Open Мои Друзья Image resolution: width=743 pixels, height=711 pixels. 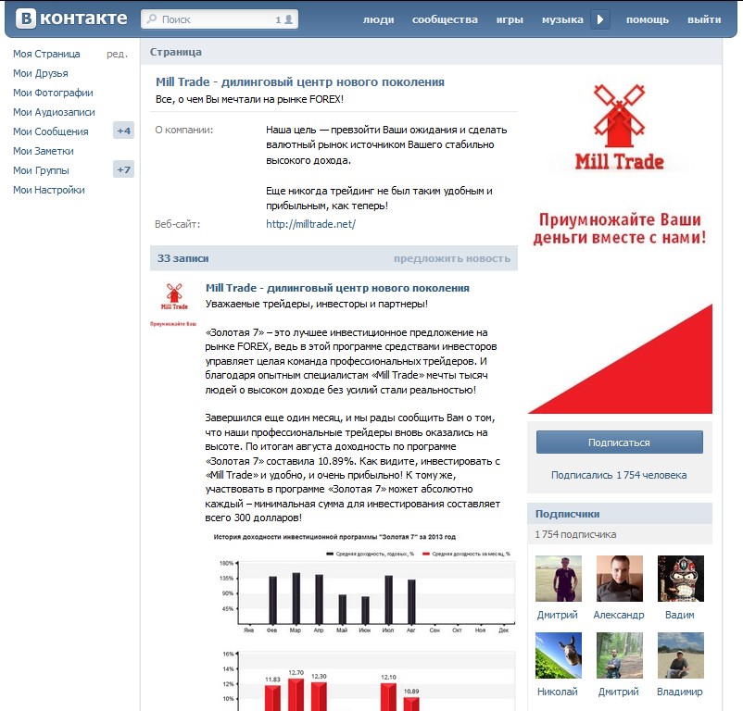[40, 73]
